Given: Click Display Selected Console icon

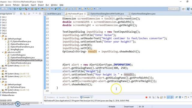Looking at the screenshot, I should click(x=180, y=97).
